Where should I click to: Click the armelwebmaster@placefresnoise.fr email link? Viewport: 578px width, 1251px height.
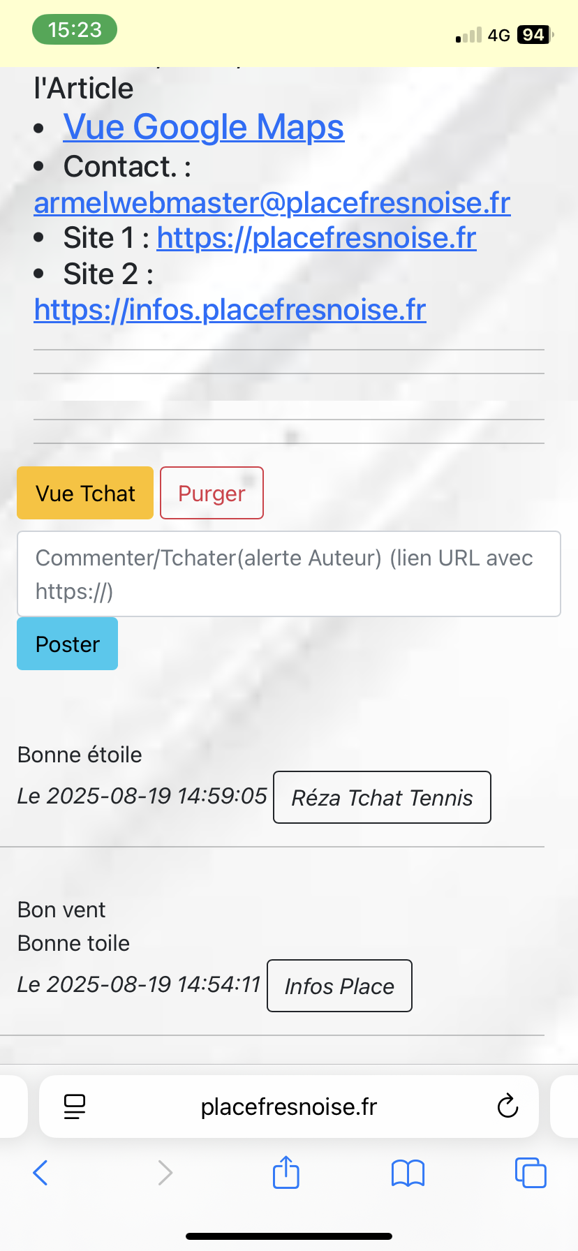click(272, 202)
